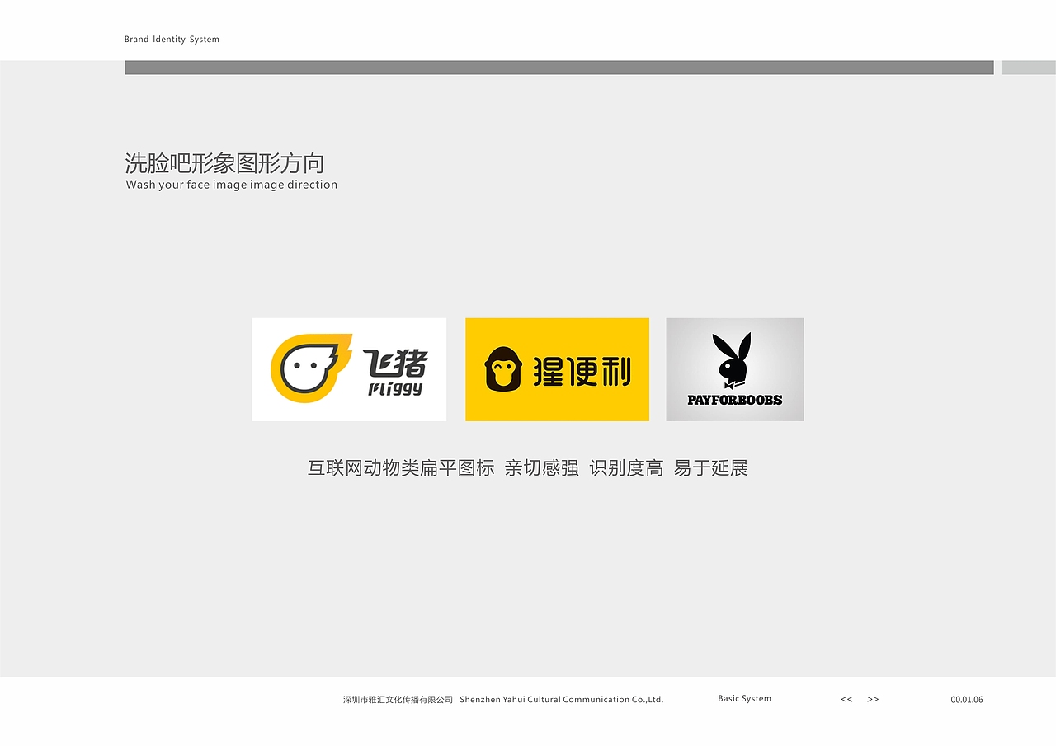The image size is (1056, 746).
Task: Advance to next page using >> arrows
Action: click(x=873, y=699)
